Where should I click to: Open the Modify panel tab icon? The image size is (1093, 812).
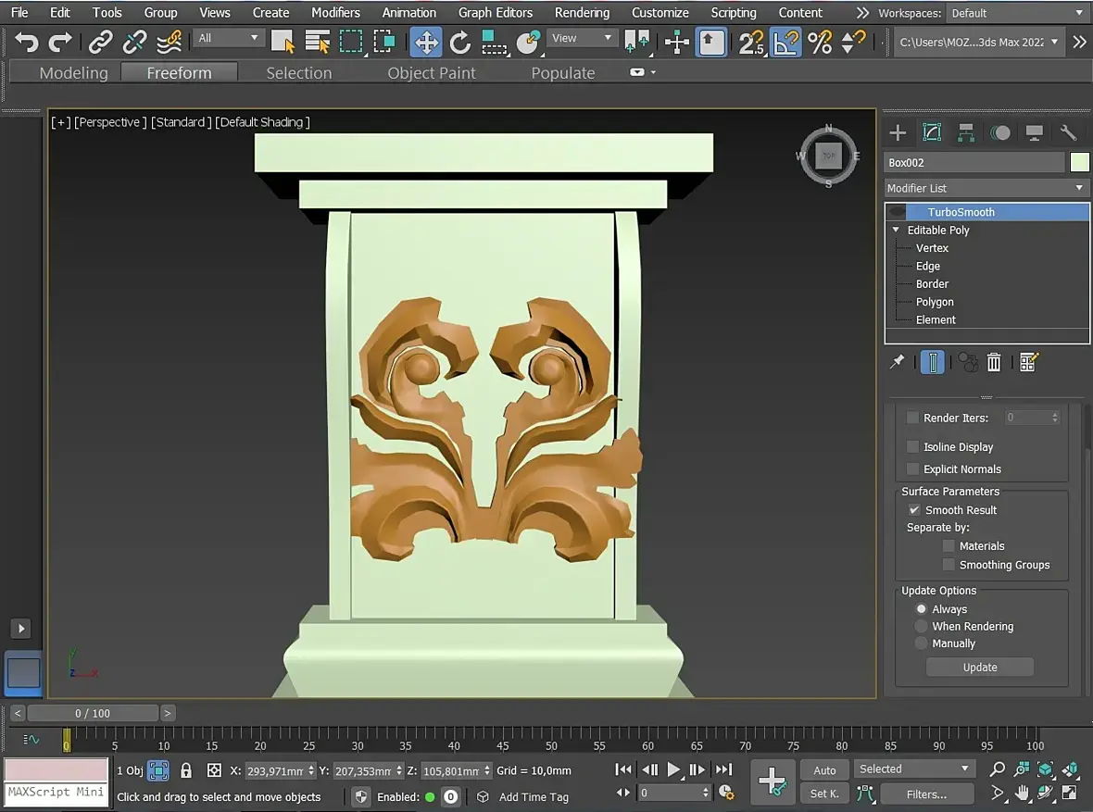(x=932, y=132)
